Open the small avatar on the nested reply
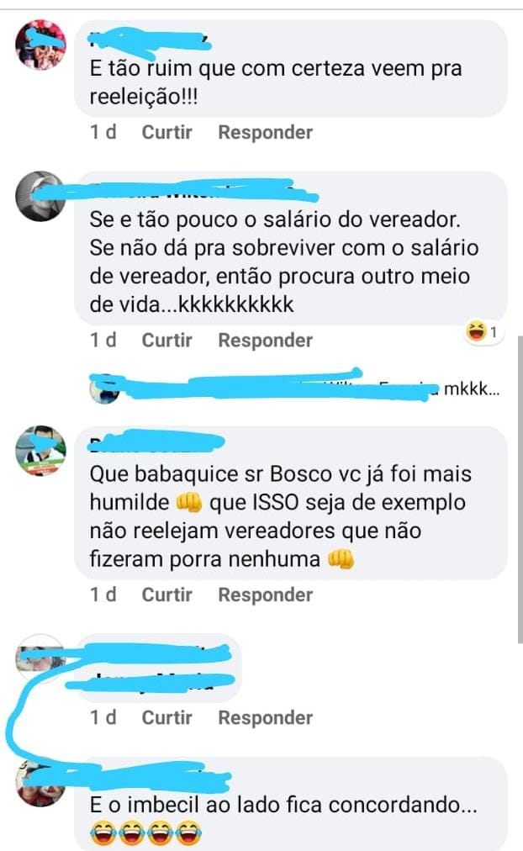 (x=104, y=389)
